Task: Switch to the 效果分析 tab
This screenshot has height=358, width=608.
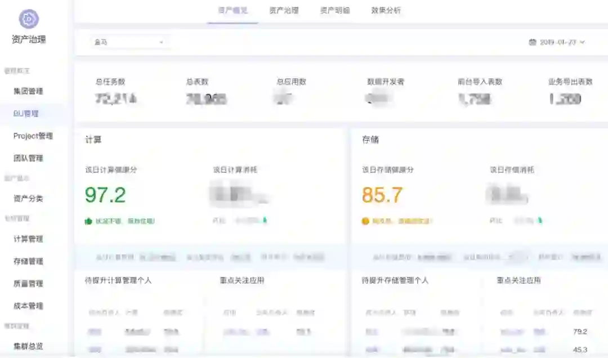Action: pos(386,11)
